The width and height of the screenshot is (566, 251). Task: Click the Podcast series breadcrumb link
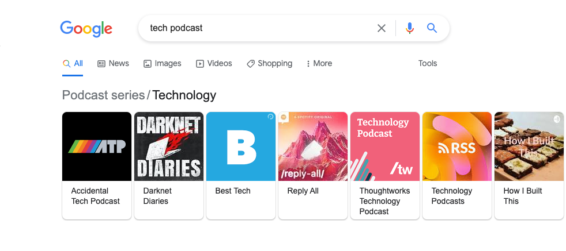click(103, 95)
